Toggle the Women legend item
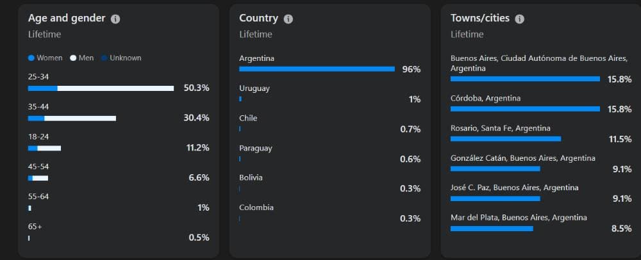 pyautogui.click(x=46, y=58)
